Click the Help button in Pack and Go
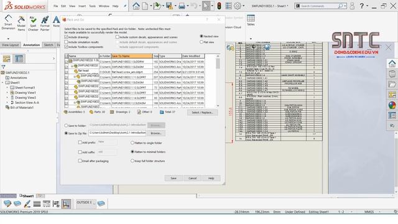Viewport: 398px width, 224px height. pyautogui.click(x=211, y=178)
